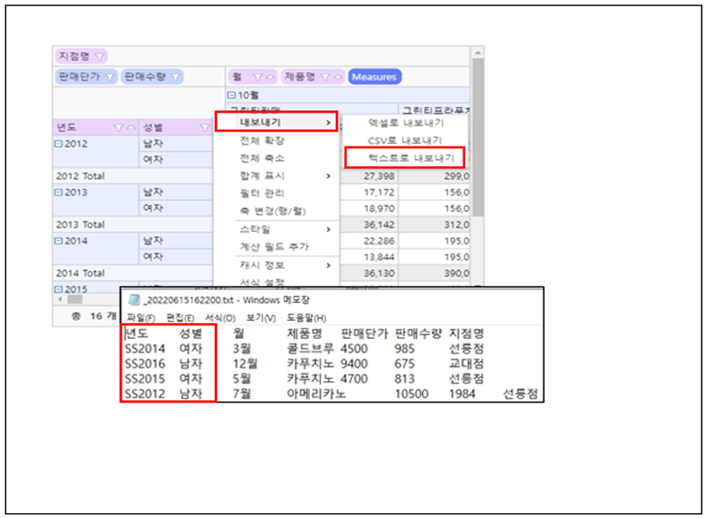Open Notepad 서식(O) menu
This screenshot has height=518, width=706.
click(x=220, y=318)
